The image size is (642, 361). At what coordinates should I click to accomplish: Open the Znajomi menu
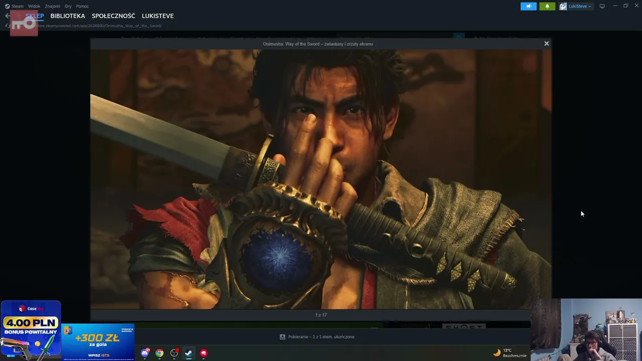pyautogui.click(x=52, y=6)
